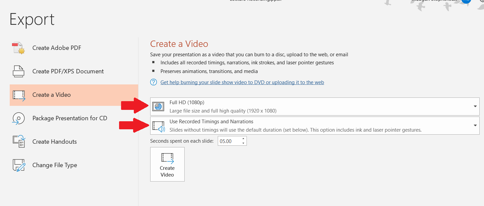Expand timings dropdown using its arrow
The image size is (484, 206).
pos(475,126)
